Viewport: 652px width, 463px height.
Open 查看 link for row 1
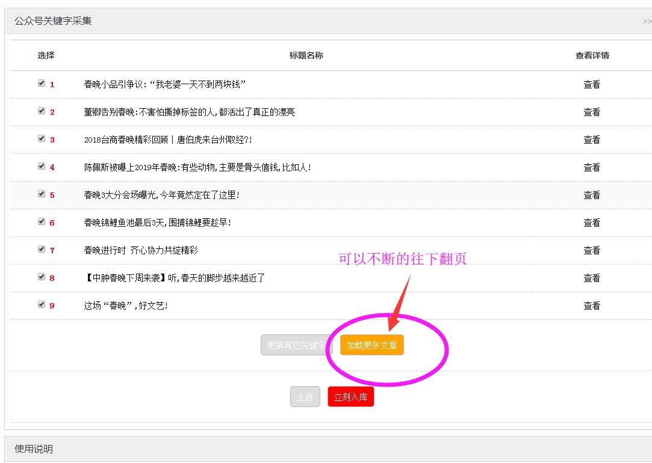click(x=592, y=85)
